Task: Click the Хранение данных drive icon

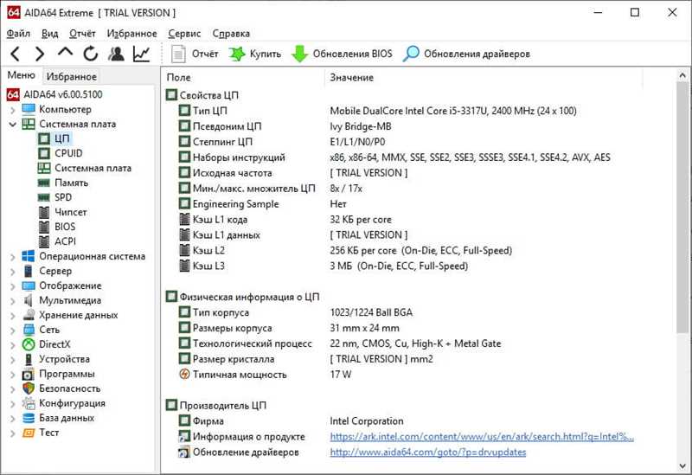Action: [29, 315]
